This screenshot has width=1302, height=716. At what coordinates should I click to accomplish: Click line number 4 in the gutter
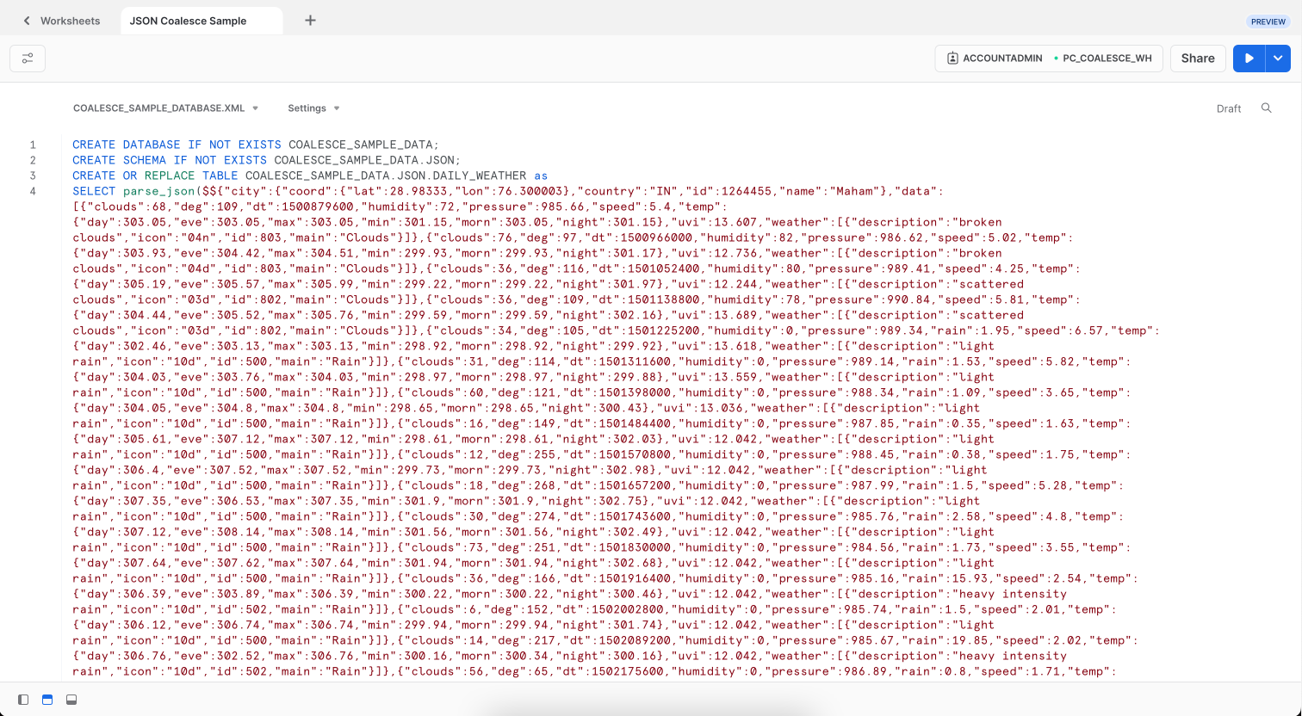(x=33, y=191)
